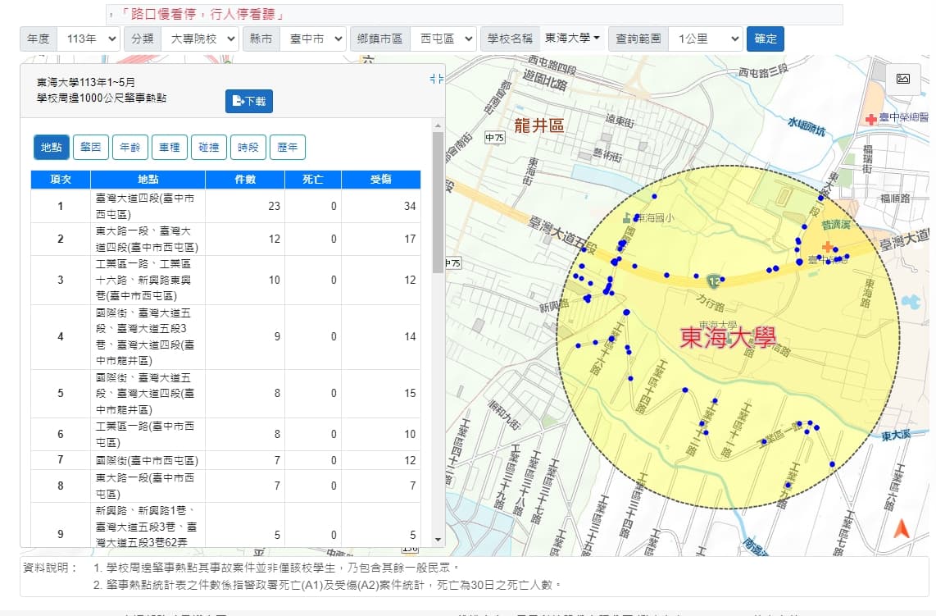Screen dimensions: 936x616
Task: Click the 西屯路三段 road label
Action: [763, 71]
